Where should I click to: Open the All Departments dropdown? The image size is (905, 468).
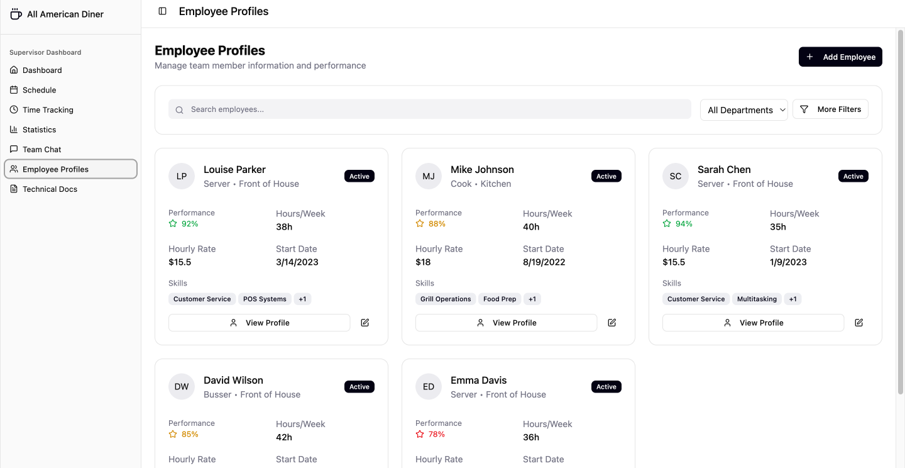[744, 109]
